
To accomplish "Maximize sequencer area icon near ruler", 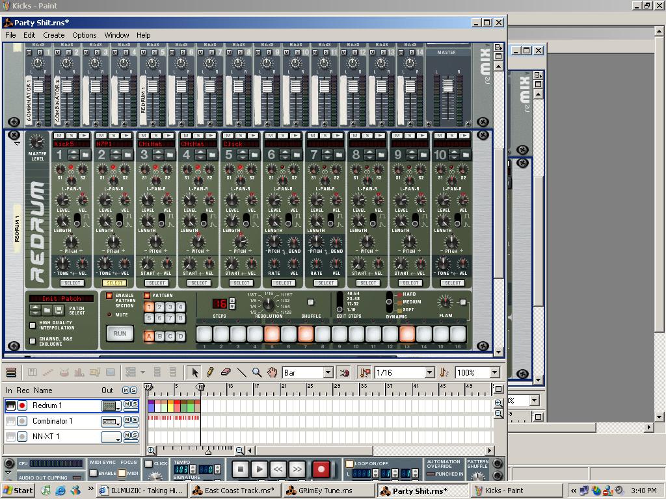I will (499, 389).
